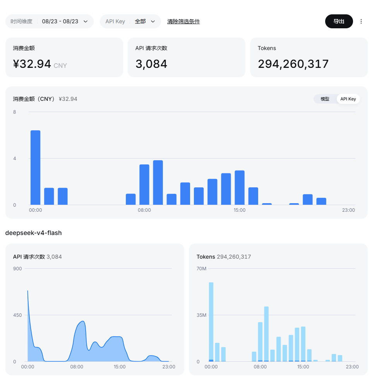
Task: Click the 全部 value in API Key filter
Action: point(140,21)
